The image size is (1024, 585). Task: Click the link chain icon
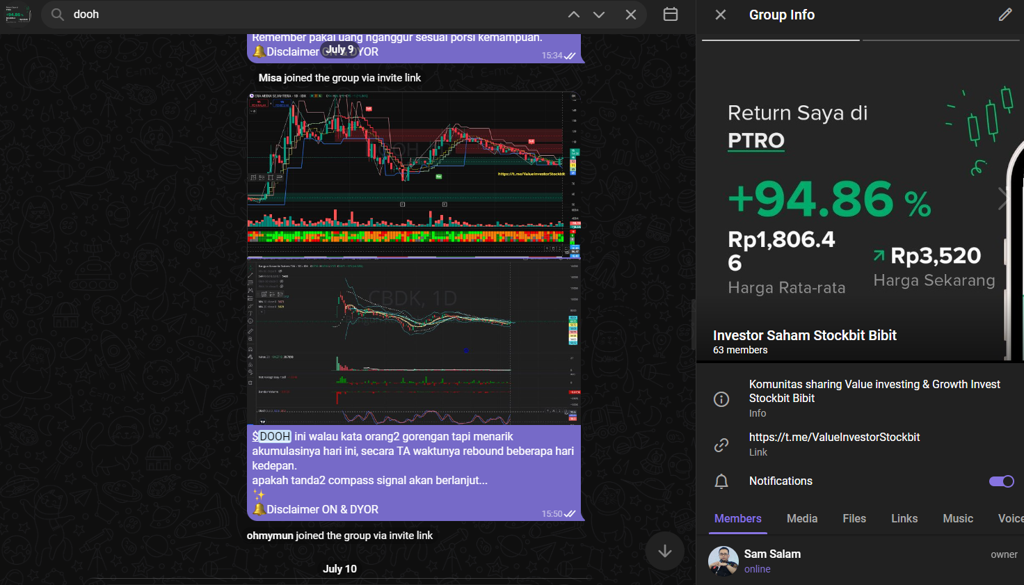[x=721, y=444]
